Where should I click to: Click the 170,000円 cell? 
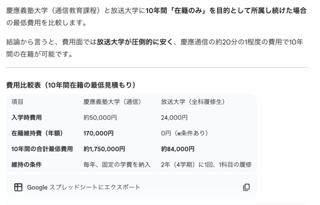tap(98, 133)
